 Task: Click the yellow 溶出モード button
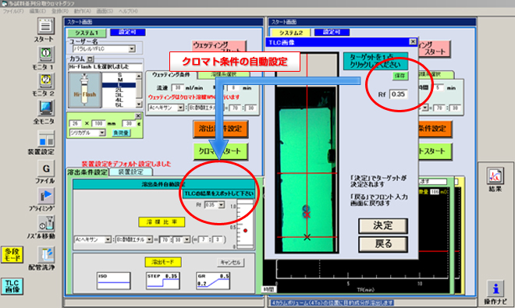(x=163, y=262)
